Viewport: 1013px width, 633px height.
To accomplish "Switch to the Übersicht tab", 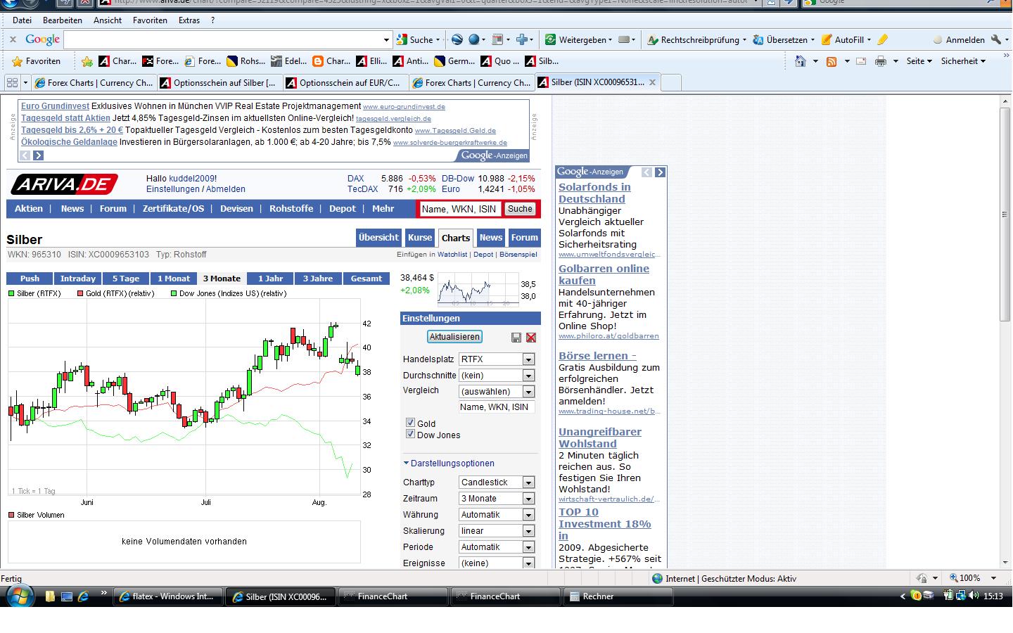I will [378, 238].
